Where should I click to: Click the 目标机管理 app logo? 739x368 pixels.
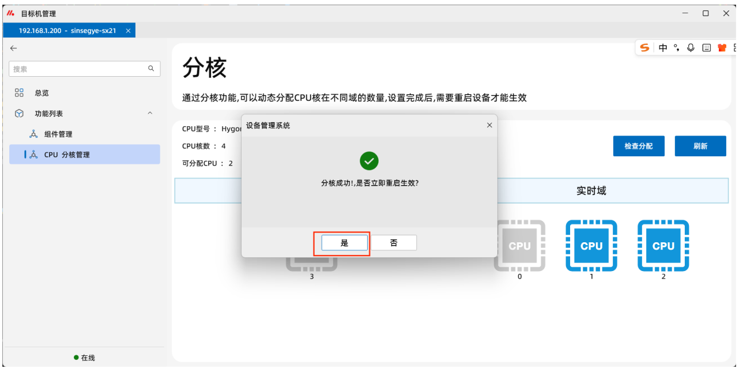(10, 13)
